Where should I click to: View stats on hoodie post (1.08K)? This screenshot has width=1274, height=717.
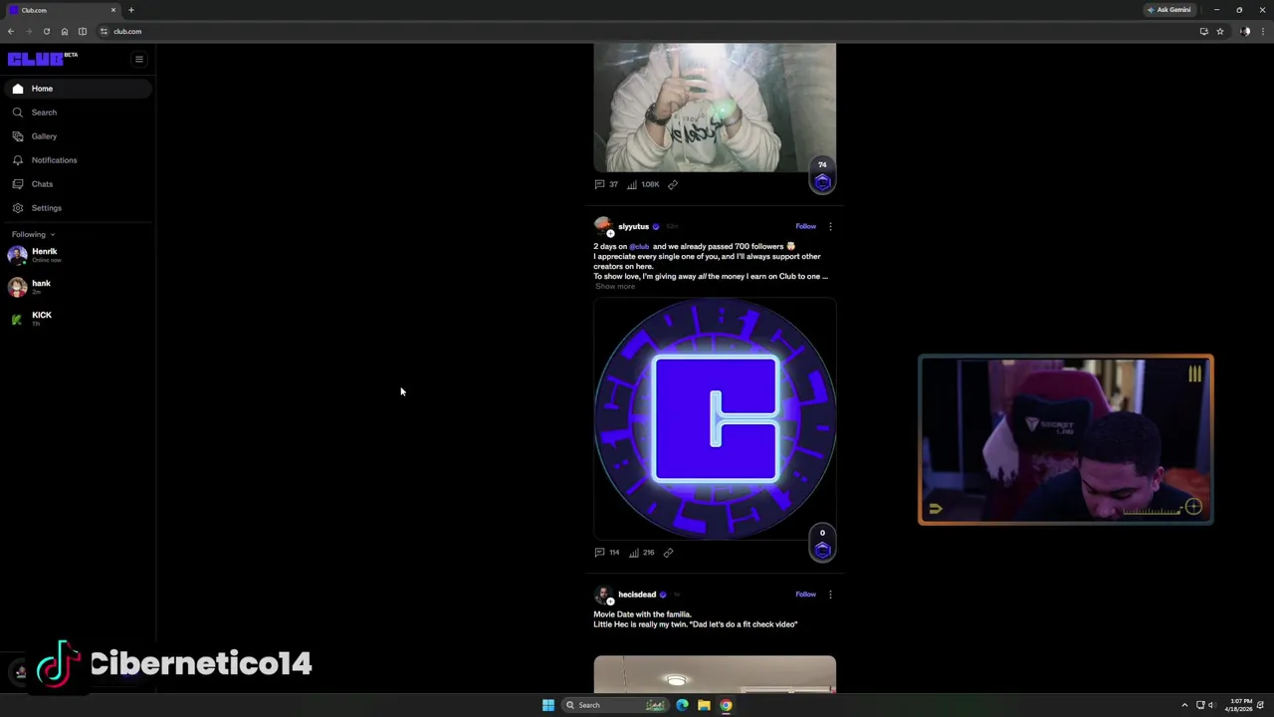pos(643,184)
